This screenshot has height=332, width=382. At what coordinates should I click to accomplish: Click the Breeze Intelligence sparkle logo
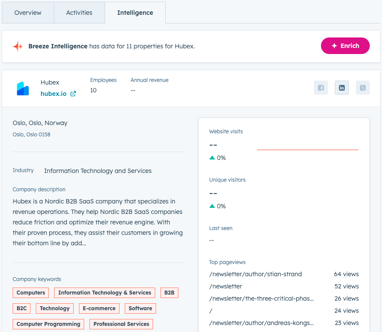tap(18, 46)
